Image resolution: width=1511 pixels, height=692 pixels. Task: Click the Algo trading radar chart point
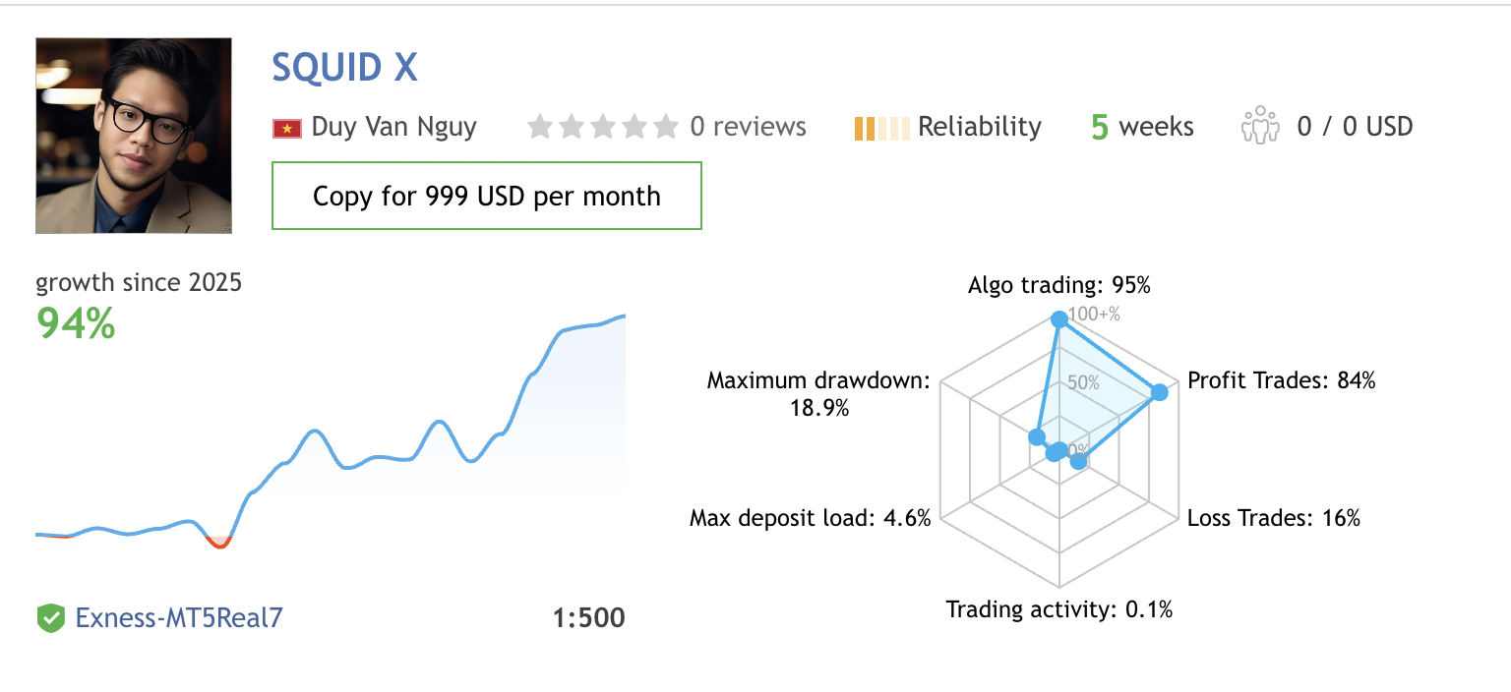click(x=1058, y=318)
